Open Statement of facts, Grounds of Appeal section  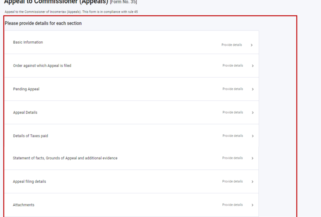click(x=132, y=158)
